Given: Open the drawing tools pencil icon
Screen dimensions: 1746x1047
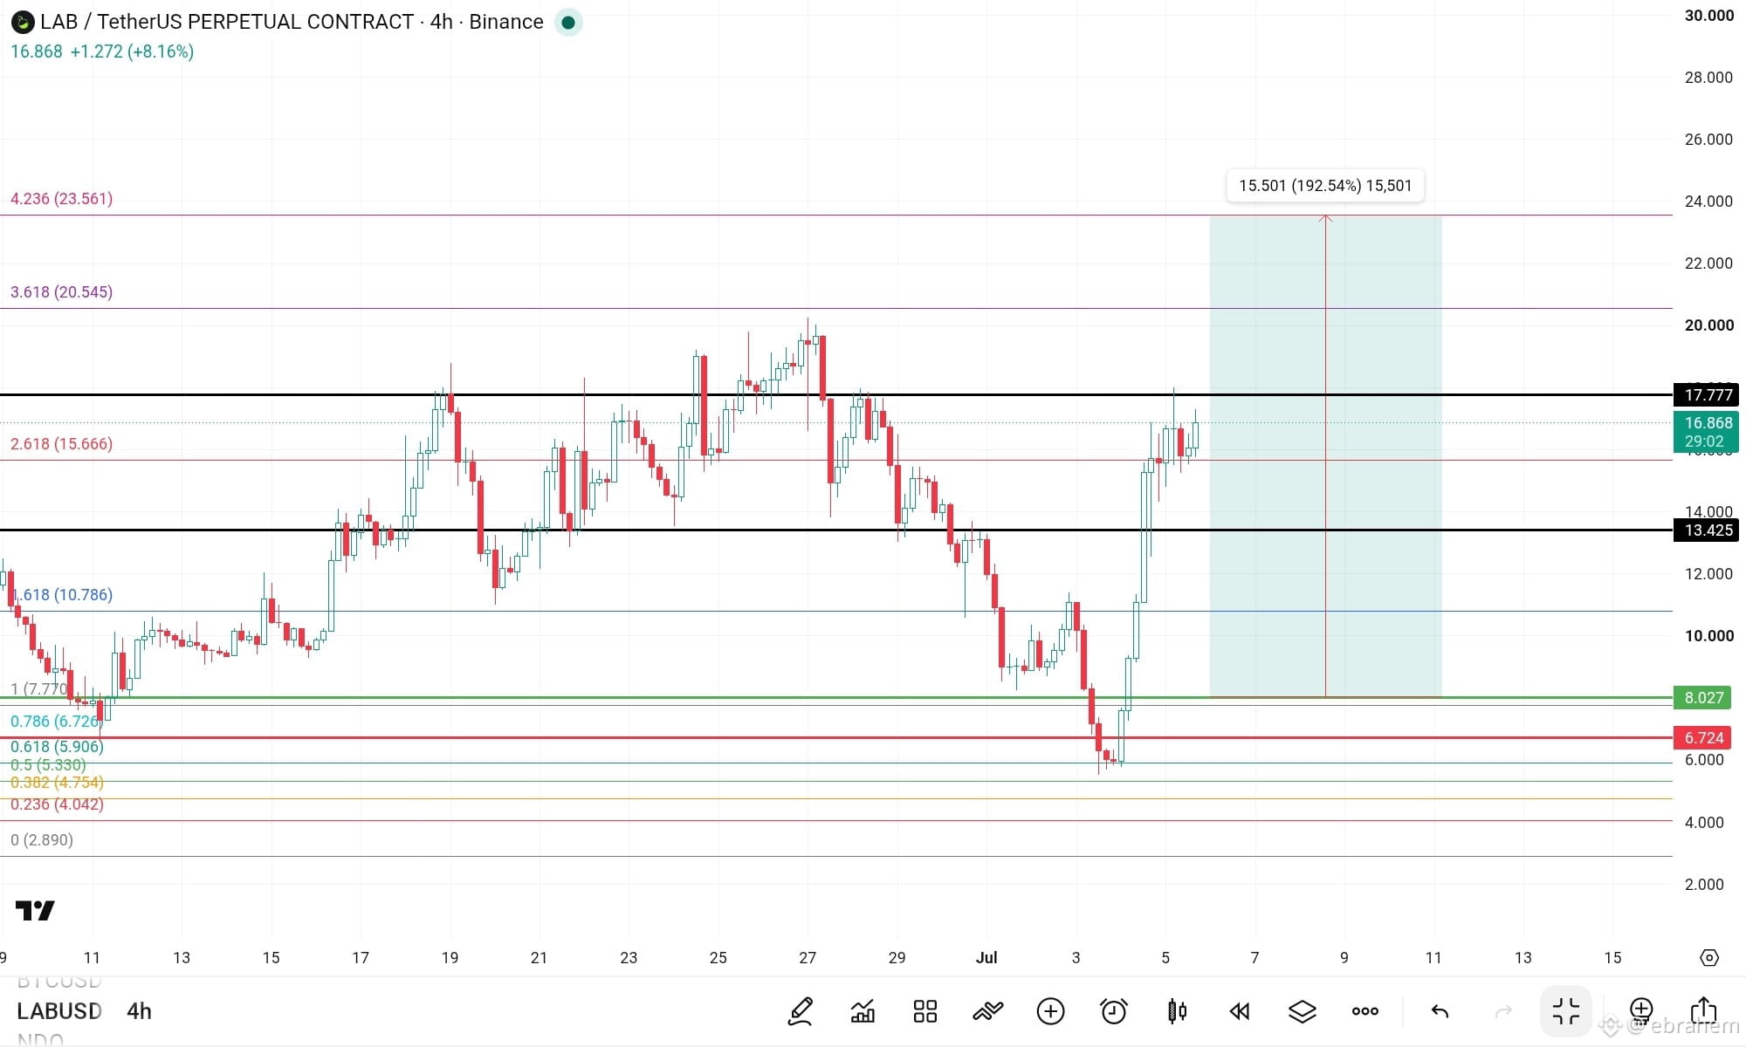Looking at the screenshot, I should point(801,1011).
